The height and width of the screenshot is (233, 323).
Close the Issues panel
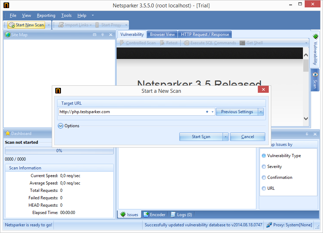(x=315, y=134)
